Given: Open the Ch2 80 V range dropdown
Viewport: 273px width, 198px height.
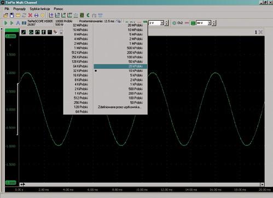Looking at the screenshot, I should coord(210,23).
